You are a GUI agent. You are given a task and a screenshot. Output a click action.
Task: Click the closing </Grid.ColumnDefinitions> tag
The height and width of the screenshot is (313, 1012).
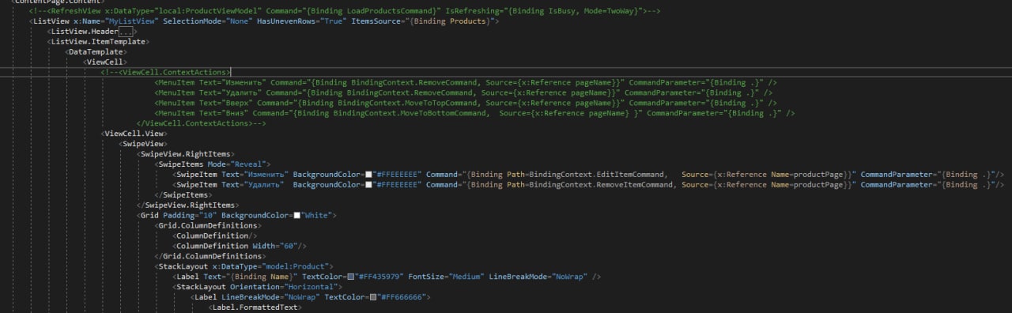coord(210,256)
